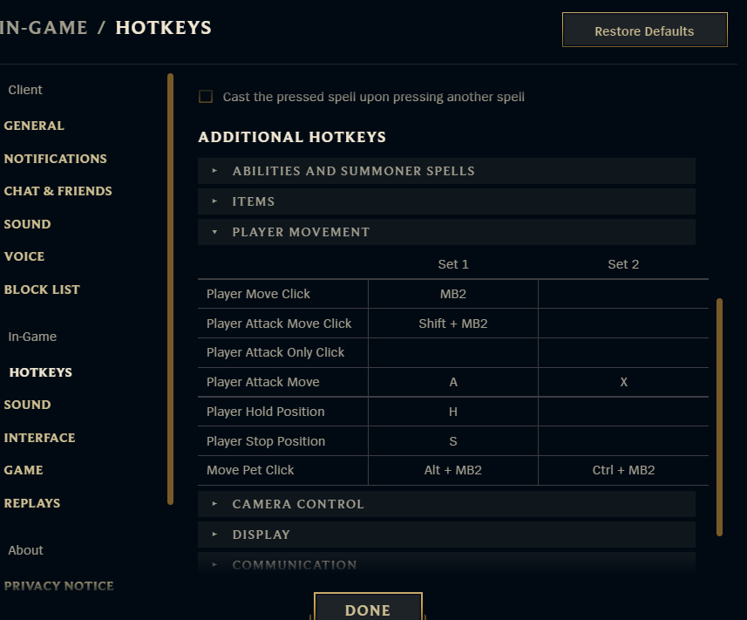Open Chat & Friends settings
Viewport: 747px width, 620px height.
tap(58, 191)
